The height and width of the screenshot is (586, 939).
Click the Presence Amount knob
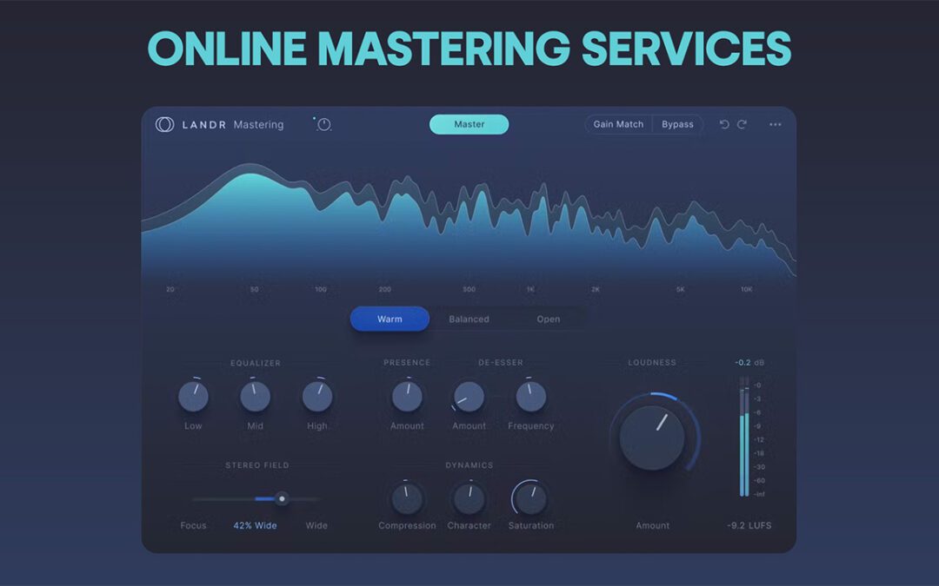pyautogui.click(x=407, y=397)
